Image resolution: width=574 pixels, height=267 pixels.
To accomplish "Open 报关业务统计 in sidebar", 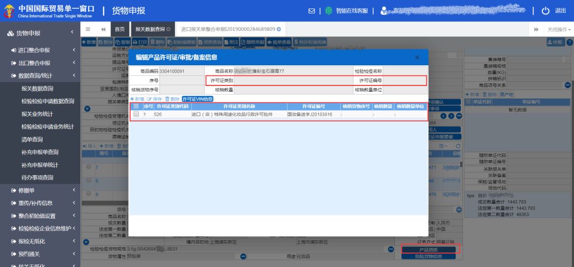I will pyautogui.click(x=37, y=114).
